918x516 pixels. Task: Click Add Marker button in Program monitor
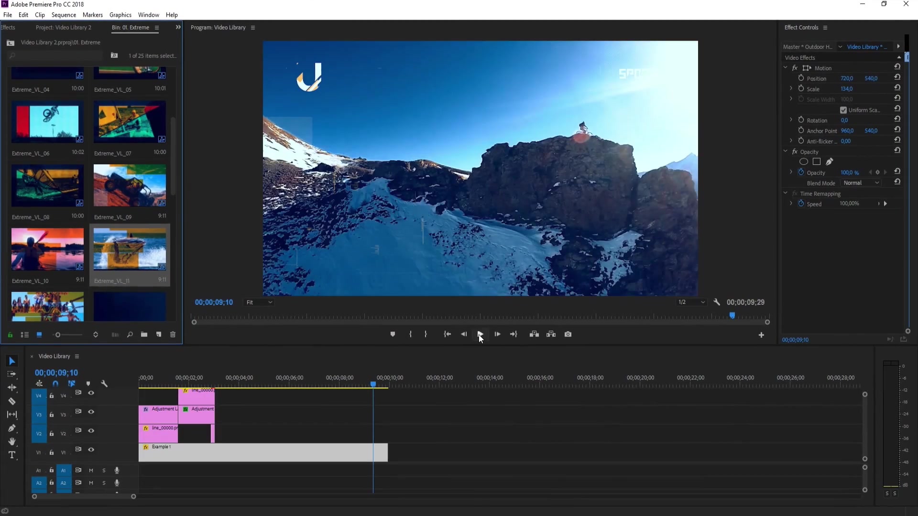click(x=393, y=334)
